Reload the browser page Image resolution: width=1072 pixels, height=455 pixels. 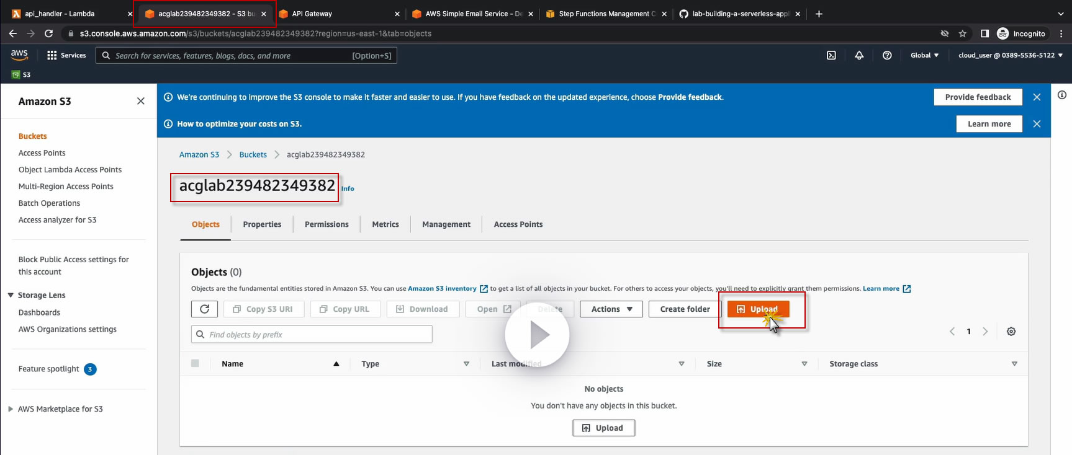48,33
